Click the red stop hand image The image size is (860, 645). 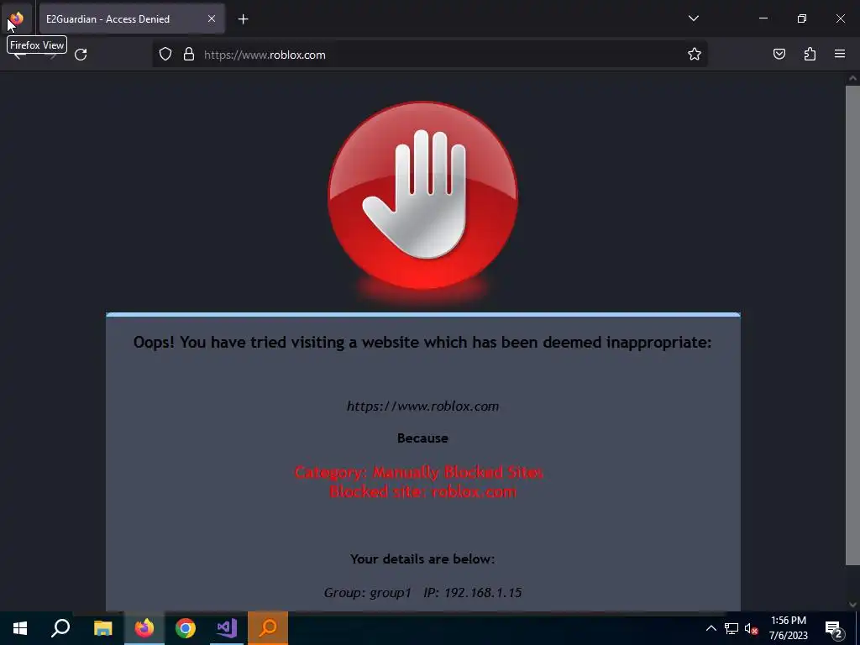pos(423,196)
